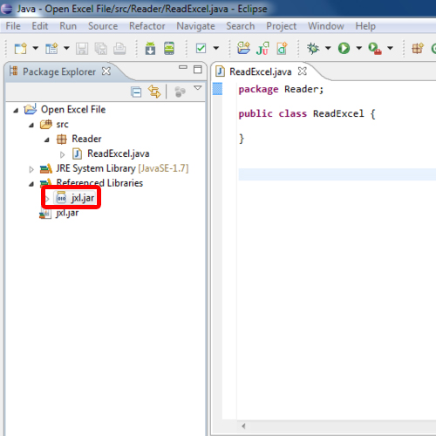Open the Run button dropdown arrow
436x436 pixels.
pos(359,48)
